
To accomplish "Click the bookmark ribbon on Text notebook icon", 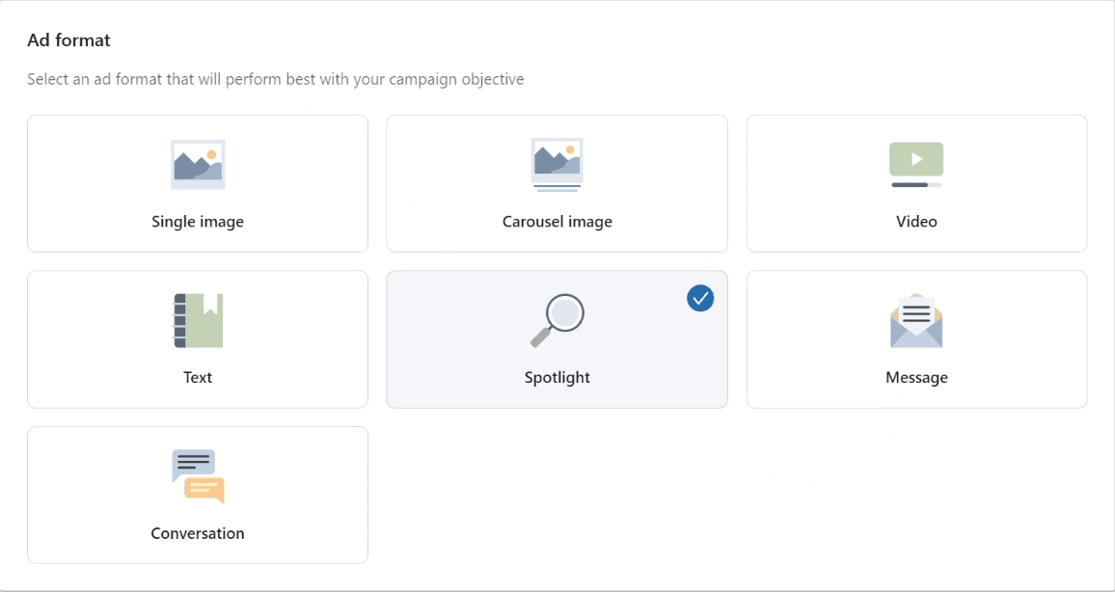I will click(209, 303).
